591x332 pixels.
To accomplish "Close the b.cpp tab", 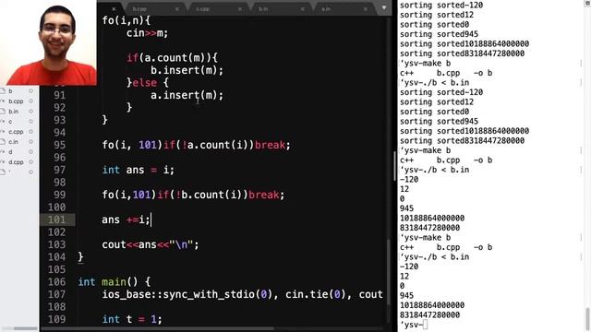I will tap(176, 8).
